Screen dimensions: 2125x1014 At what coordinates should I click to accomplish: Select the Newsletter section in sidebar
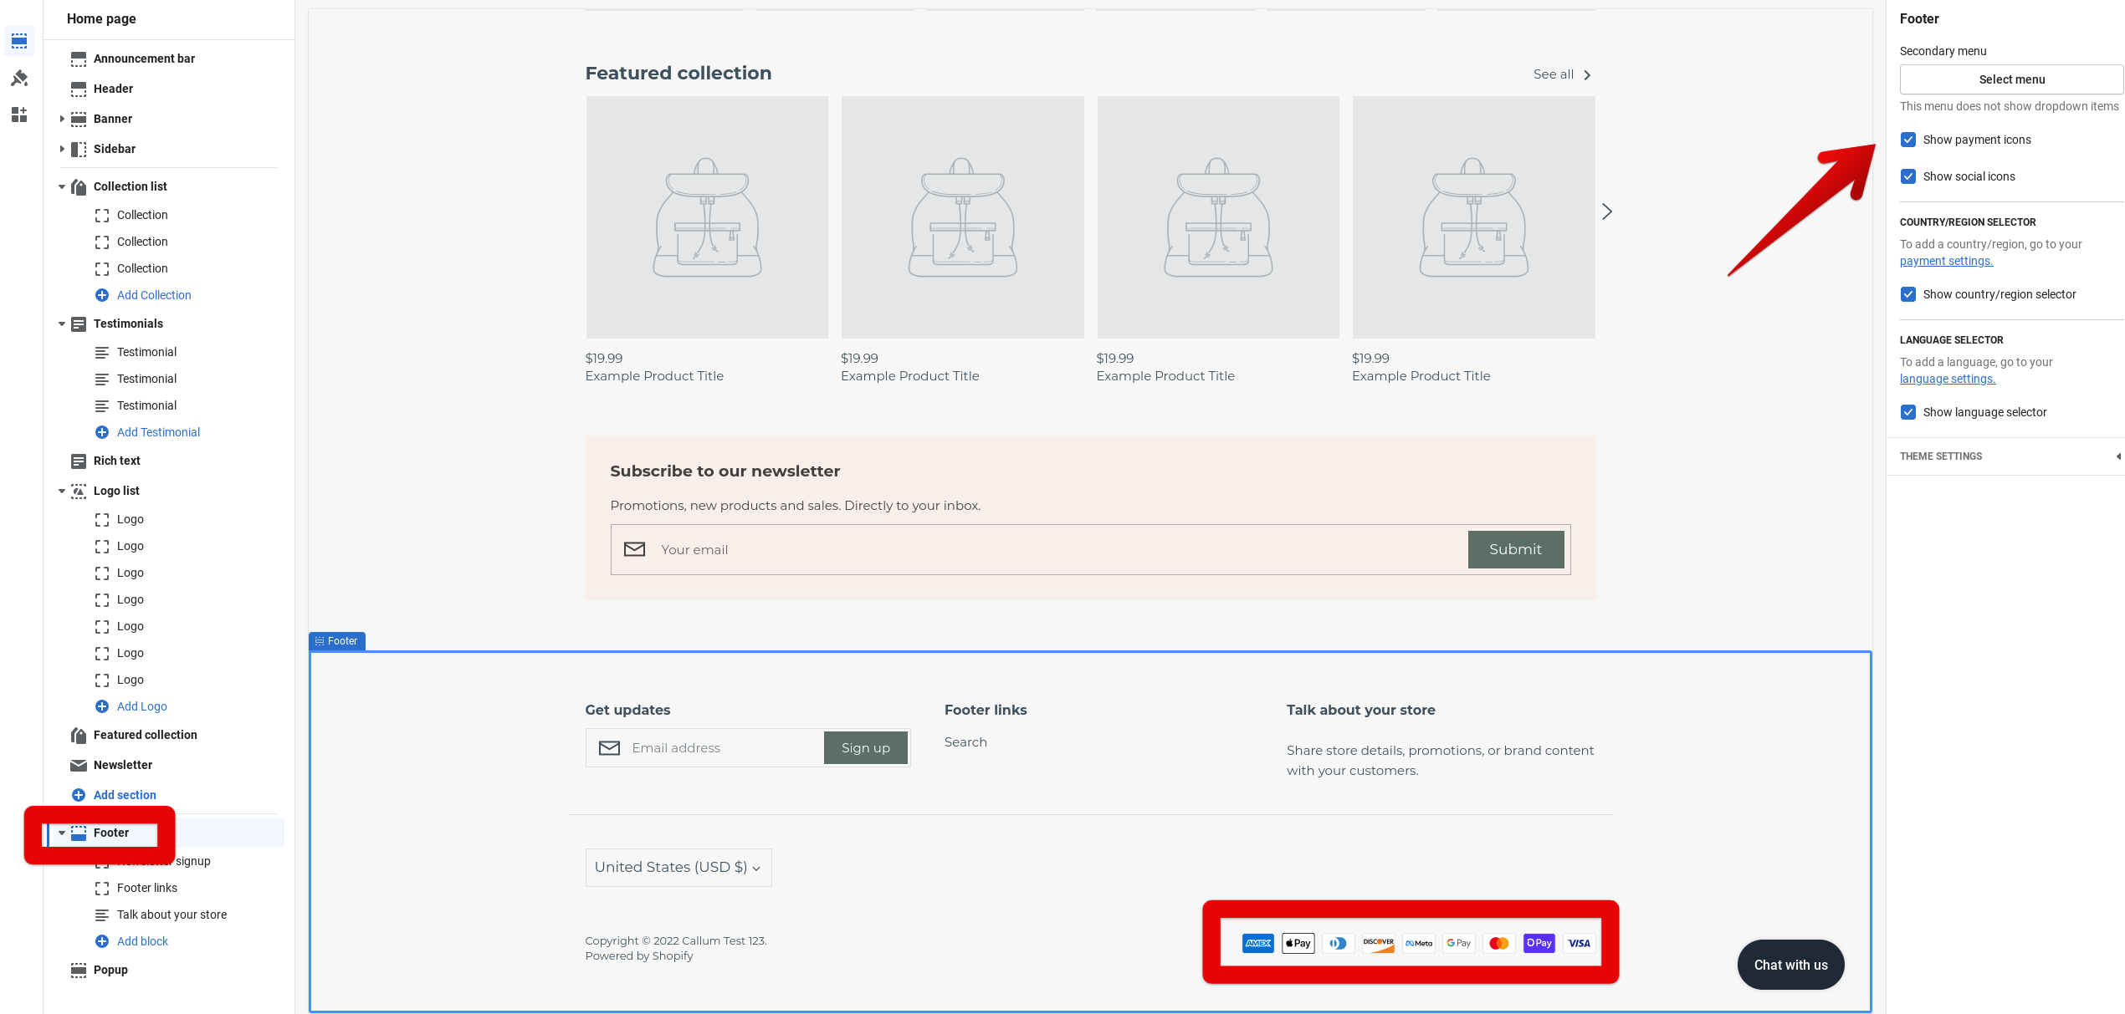tap(123, 765)
